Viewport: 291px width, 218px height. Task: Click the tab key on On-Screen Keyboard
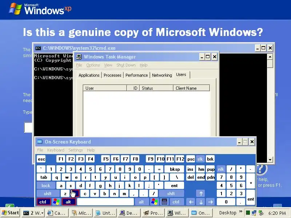[x=44, y=177]
